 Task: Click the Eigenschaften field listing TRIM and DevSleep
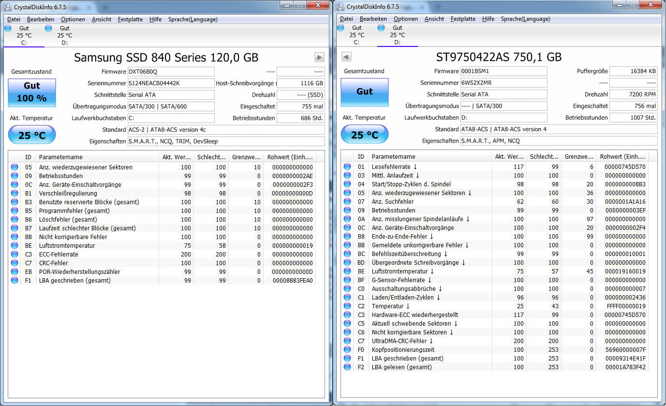click(x=226, y=141)
